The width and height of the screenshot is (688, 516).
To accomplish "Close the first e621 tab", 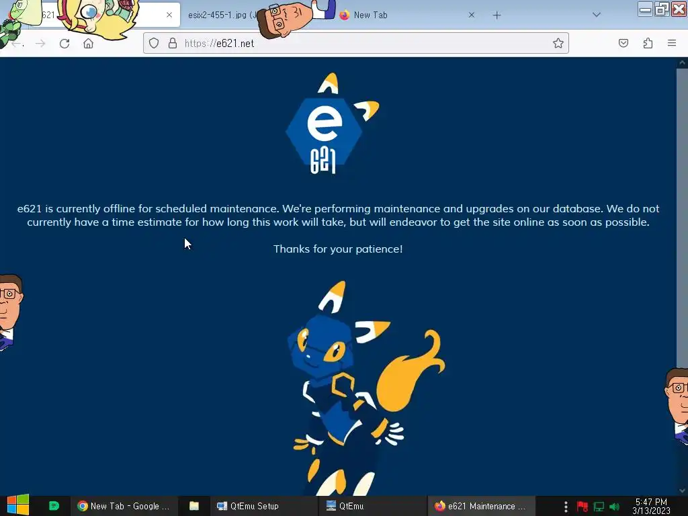I will [x=169, y=15].
